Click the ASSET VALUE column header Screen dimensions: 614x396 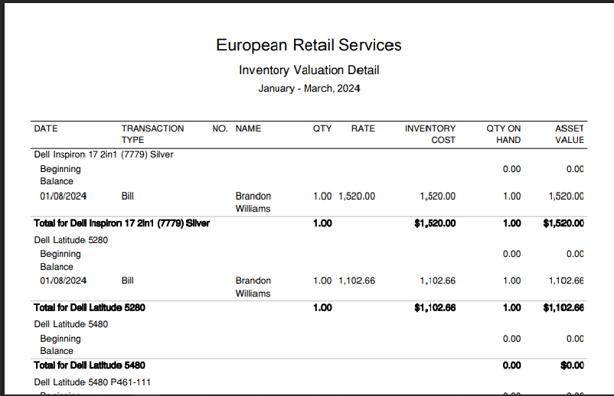tap(569, 134)
